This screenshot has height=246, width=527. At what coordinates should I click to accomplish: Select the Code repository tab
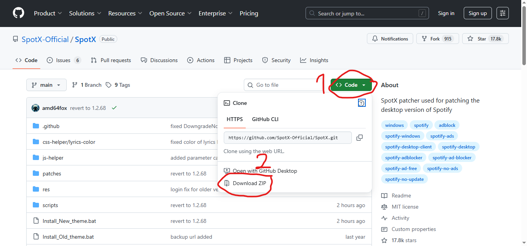coord(27,60)
